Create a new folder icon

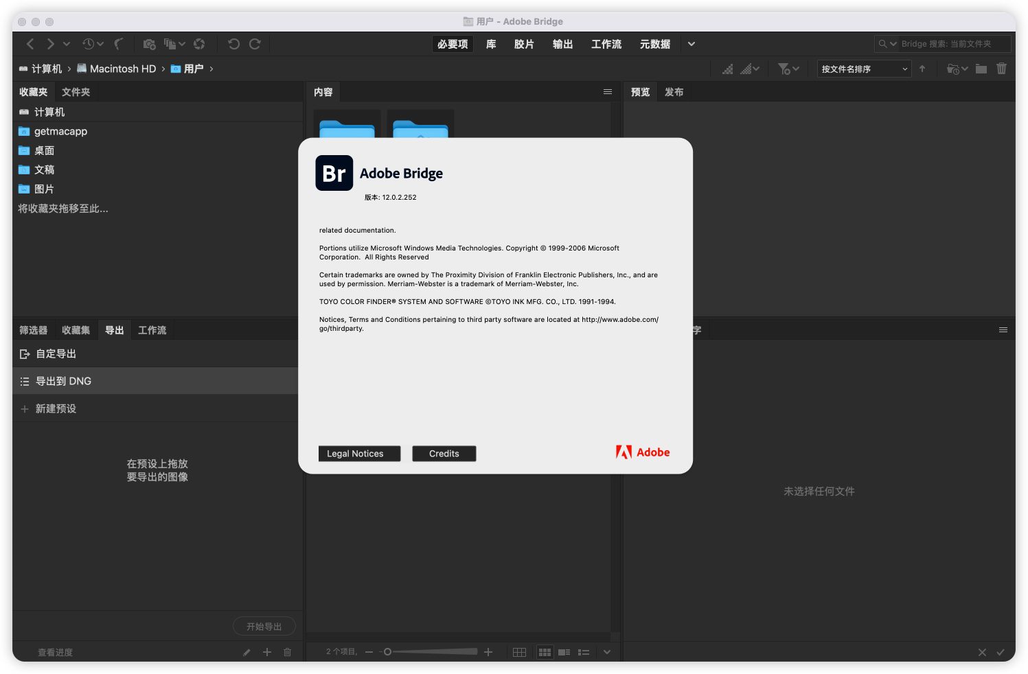[x=981, y=69]
